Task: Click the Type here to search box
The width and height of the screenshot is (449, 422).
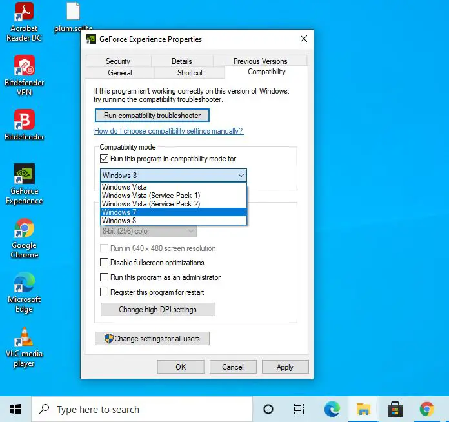Action: (142, 409)
